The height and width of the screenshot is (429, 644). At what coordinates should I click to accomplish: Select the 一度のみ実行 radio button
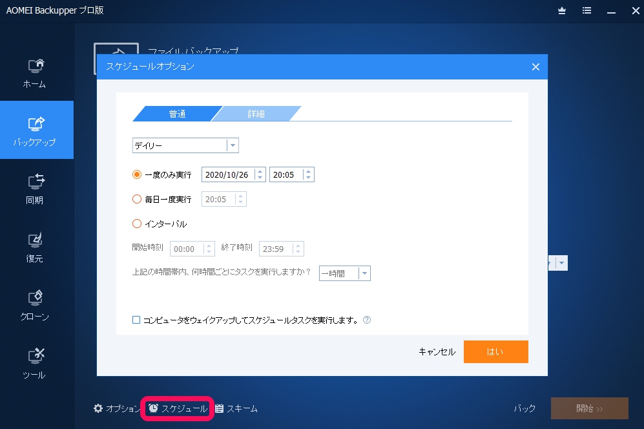coord(137,174)
